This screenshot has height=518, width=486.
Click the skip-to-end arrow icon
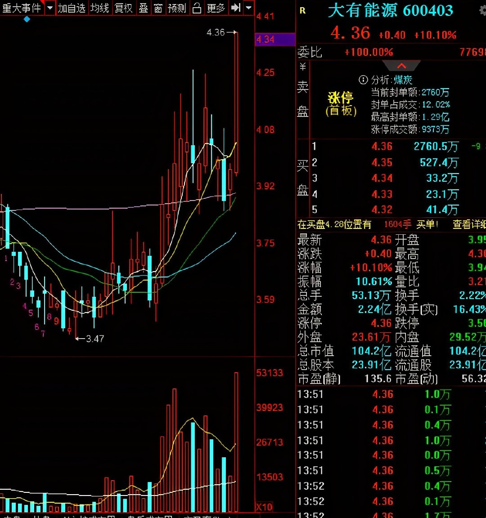pos(235,8)
